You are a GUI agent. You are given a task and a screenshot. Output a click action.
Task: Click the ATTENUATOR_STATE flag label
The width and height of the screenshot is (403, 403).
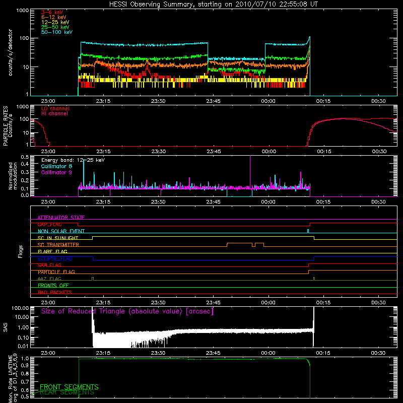(x=61, y=218)
